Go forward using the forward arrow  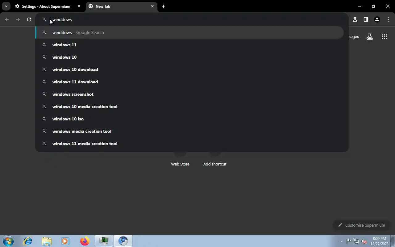(x=18, y=19)
